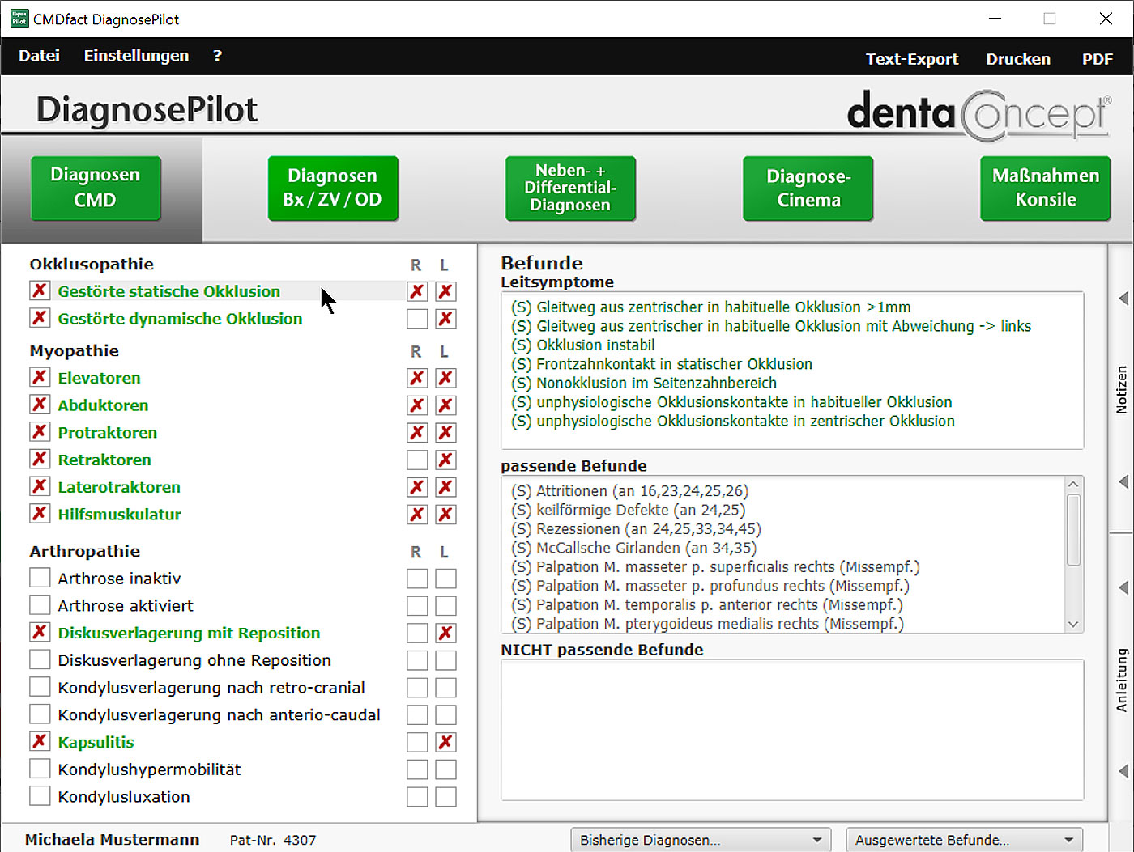This screenshot has width=1134, height=852.
Task: Check right-side box for Gestörte dynamische Okklusion
Action: point(417,319)
